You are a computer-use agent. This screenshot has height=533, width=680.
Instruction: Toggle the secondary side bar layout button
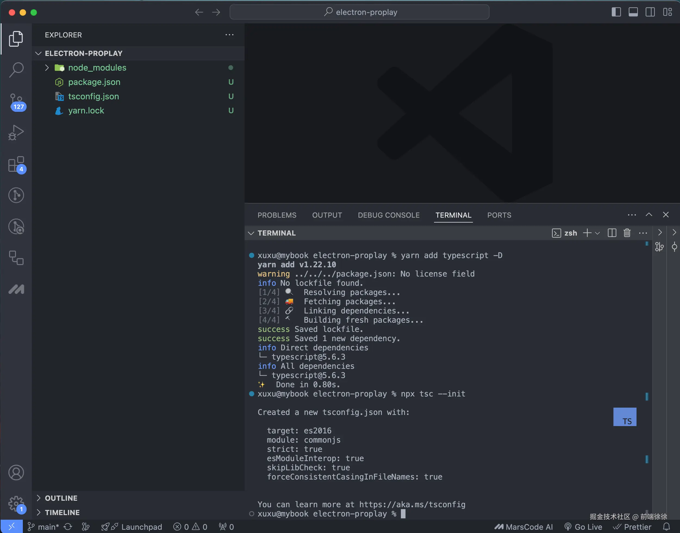[x=650, y=12]
